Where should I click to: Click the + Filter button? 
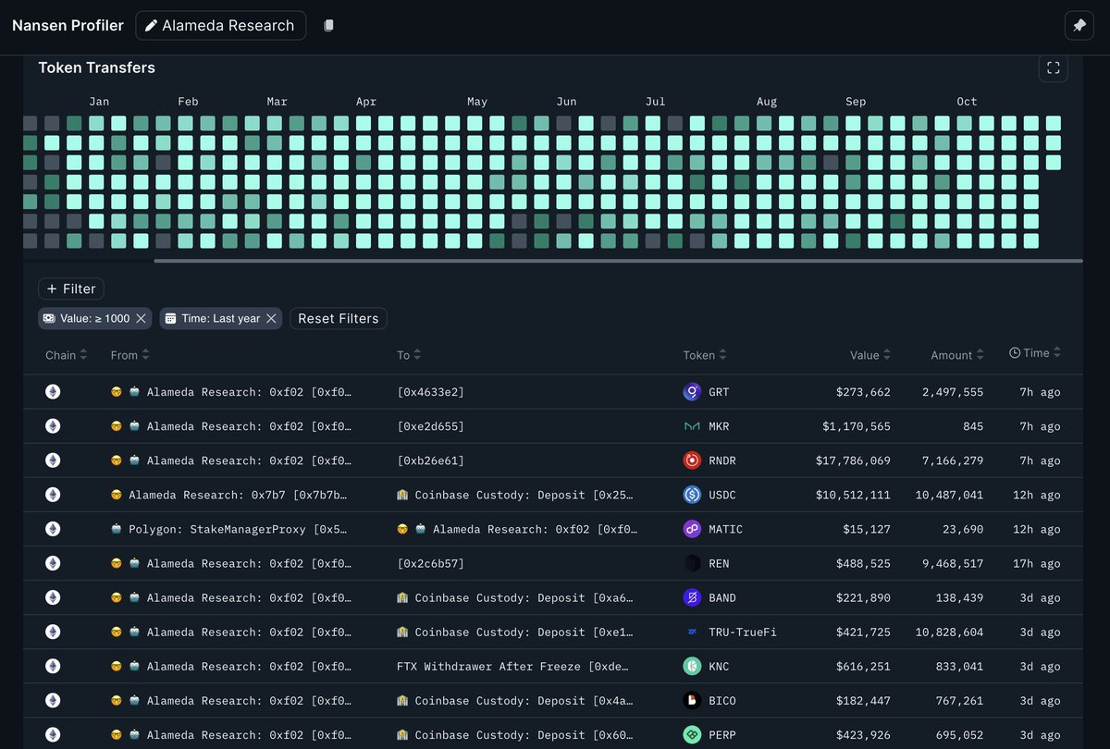point(71,289)
